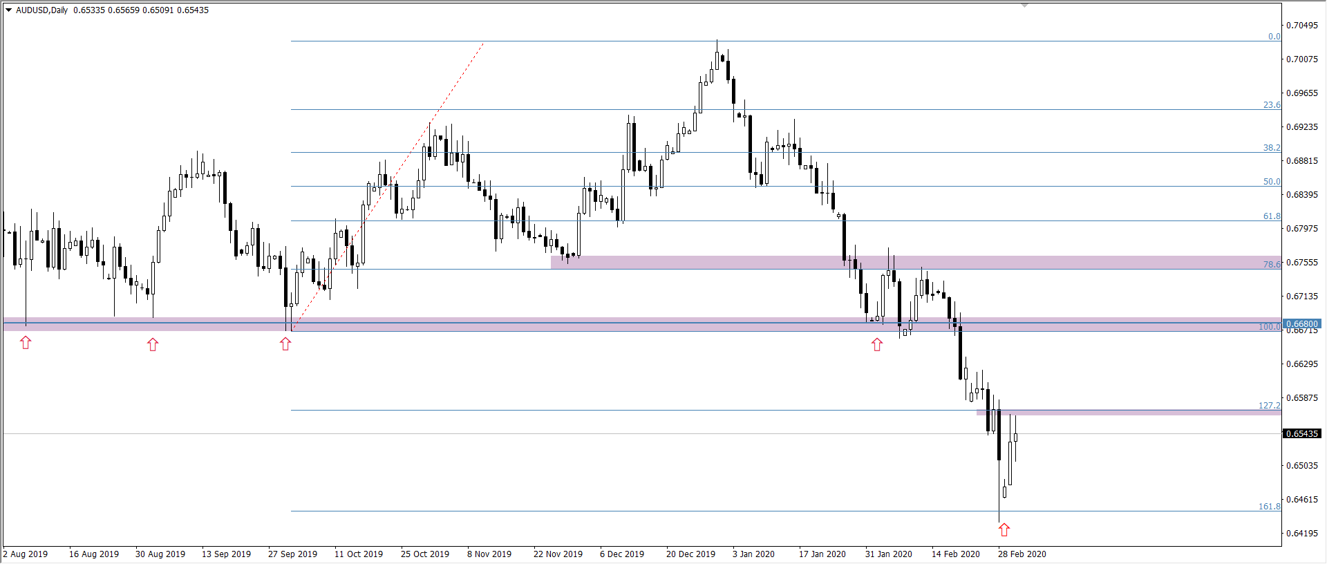1327x564 pixels.
Task: Select the red arrow near 31 Jan 2020
Action: point(877,344)
